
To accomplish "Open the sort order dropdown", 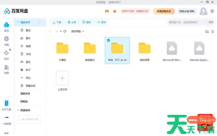I will (x=207, y=31).
